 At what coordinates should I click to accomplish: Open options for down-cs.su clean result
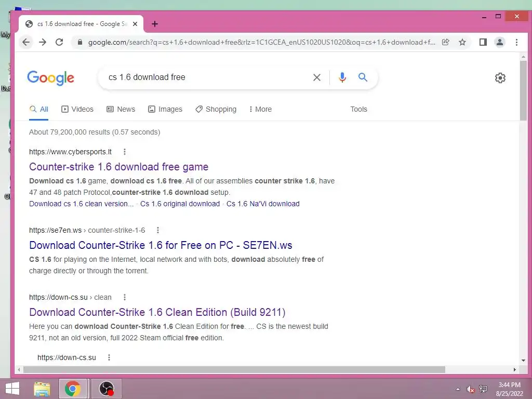point(125,297)
